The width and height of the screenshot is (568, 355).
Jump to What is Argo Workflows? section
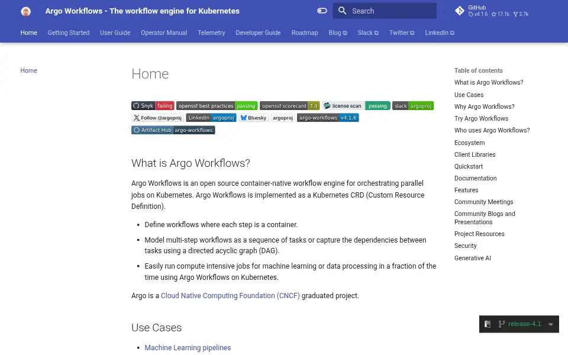[489, 82]
